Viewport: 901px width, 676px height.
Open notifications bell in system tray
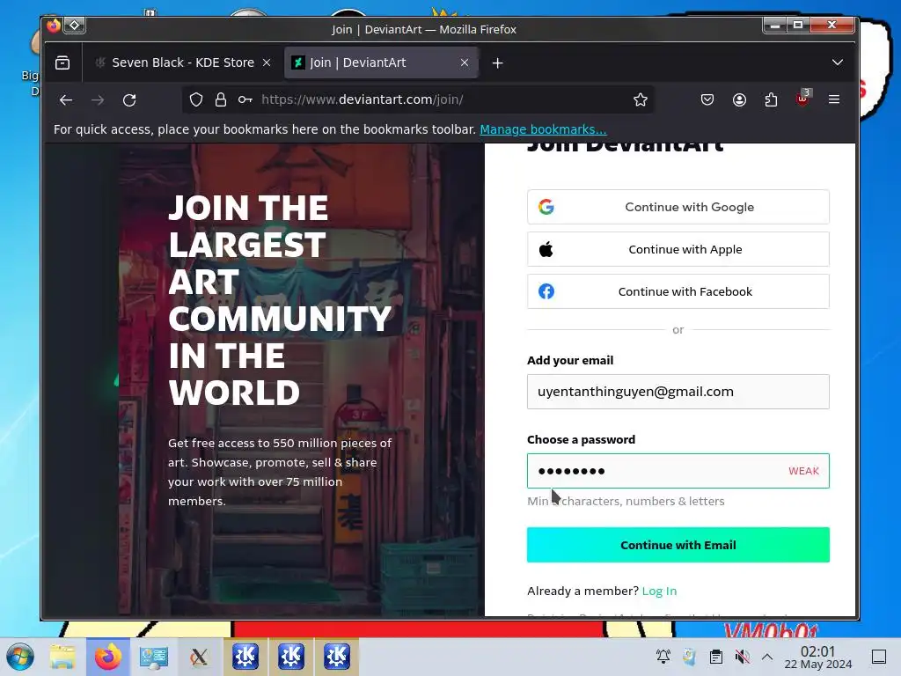click(663, 657)
